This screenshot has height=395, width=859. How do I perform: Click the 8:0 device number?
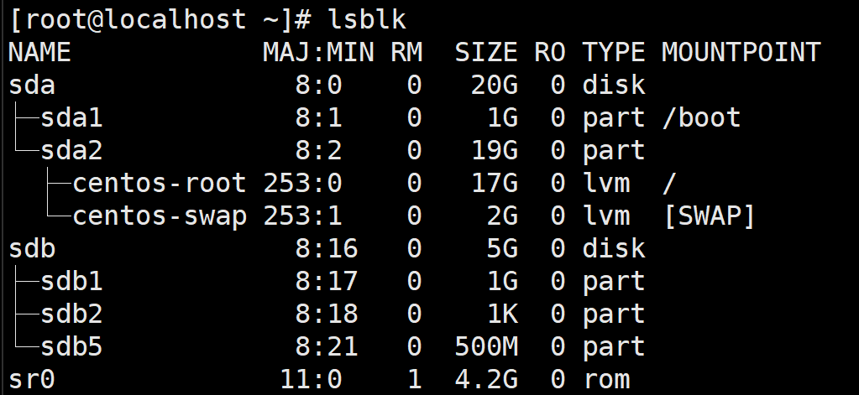click(x=319, y=86)
